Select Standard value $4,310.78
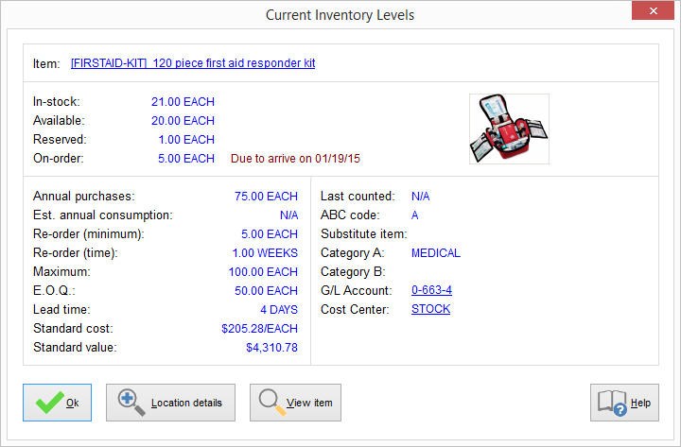681x447 pixels. click(x=271, y=347)
